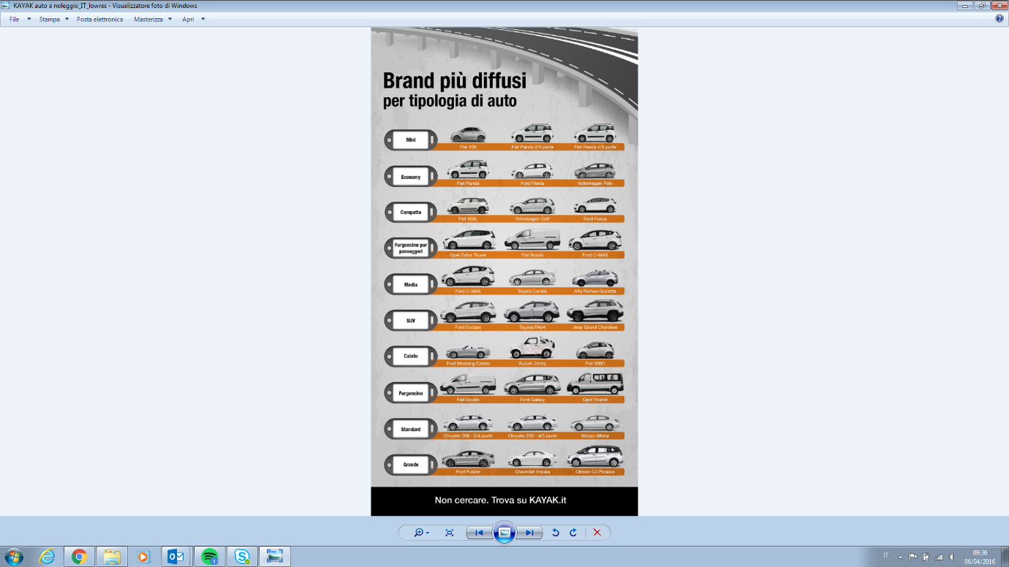Click the 'Toyota RAV4' car label

532,327
